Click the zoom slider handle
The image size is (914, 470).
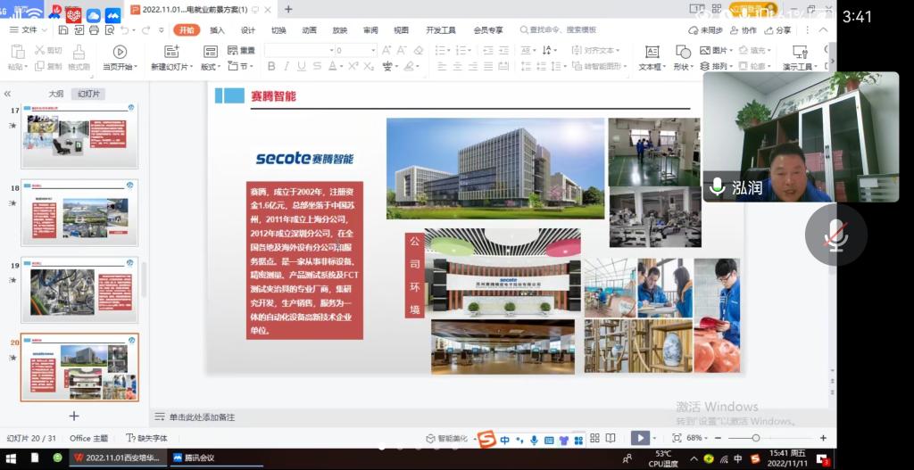(756, 438)
